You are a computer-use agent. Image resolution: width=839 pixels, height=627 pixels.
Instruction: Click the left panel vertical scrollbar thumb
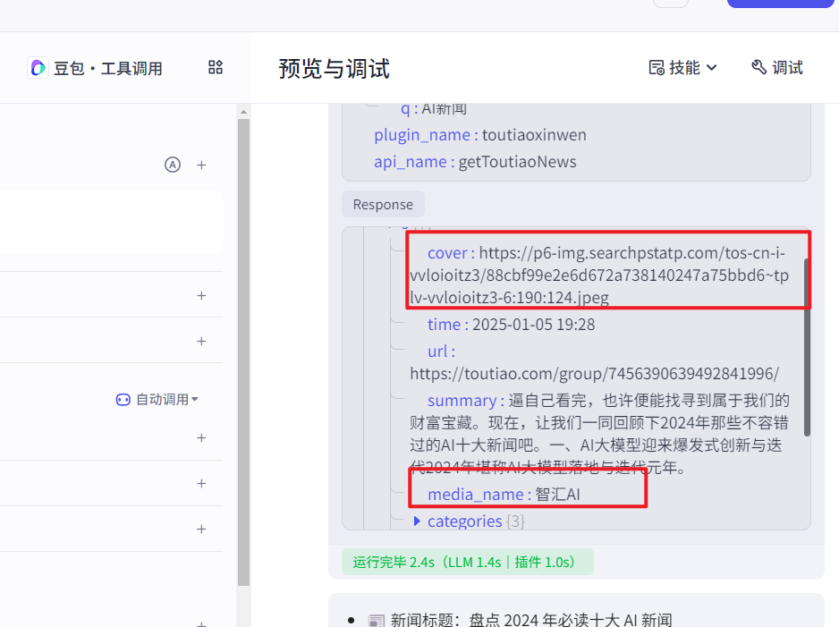[x=243, y=352]
